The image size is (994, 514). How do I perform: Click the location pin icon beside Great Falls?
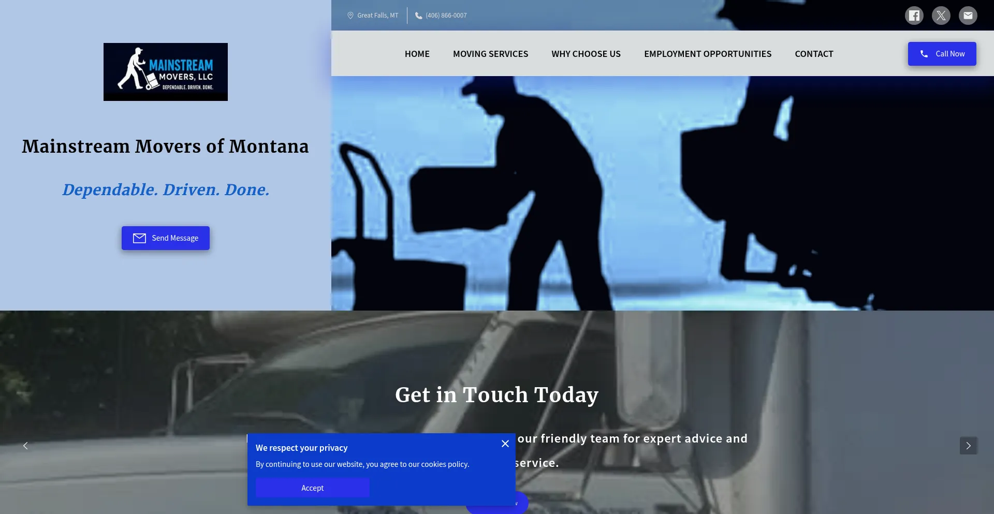click(x=350, y=16)
